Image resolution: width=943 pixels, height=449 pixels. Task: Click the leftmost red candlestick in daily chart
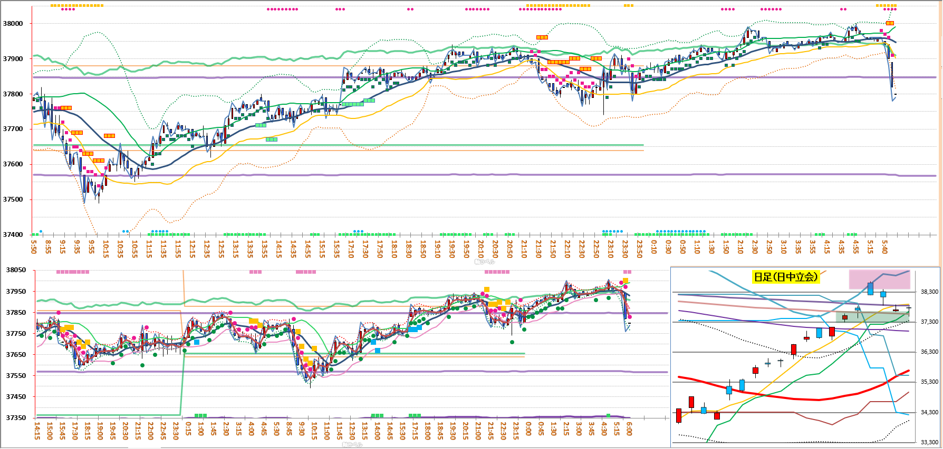click(x=679, y=415)
